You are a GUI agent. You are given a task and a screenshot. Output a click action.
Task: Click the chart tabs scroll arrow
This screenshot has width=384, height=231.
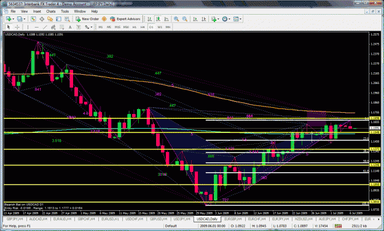click(x=378, y=219)
